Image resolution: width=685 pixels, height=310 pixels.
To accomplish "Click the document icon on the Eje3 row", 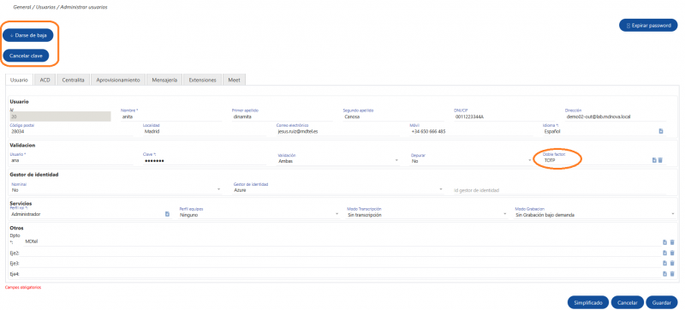I will tap(664, 263).
